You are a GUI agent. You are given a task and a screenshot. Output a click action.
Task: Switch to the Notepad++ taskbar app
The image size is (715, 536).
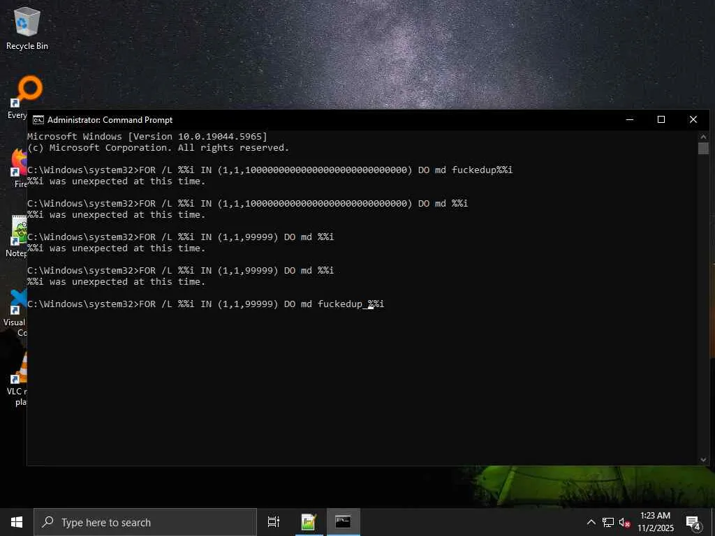[x=309, y=522]
